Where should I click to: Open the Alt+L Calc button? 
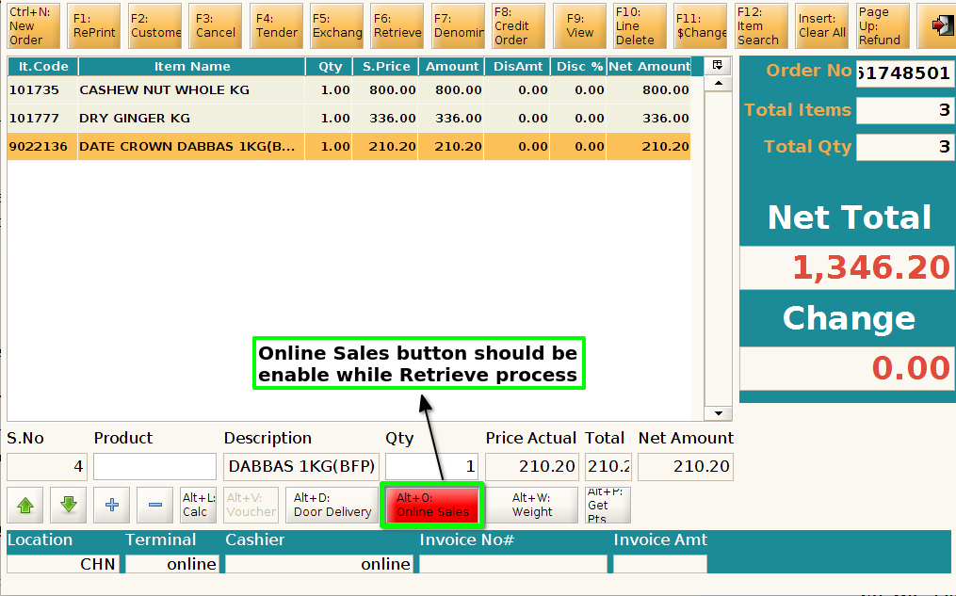198,505
